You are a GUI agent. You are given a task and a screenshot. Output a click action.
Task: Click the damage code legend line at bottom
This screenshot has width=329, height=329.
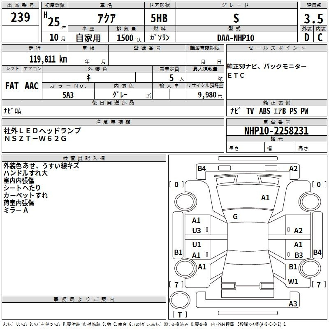(x=144, y=324)
